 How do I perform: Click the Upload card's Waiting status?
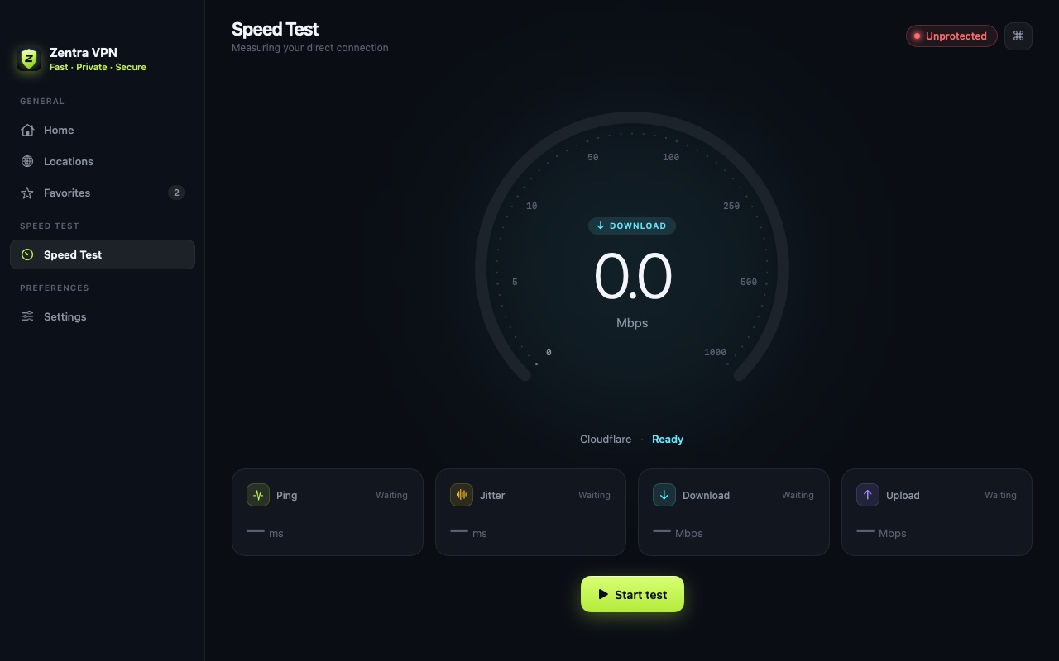(x=1000, y=495)
